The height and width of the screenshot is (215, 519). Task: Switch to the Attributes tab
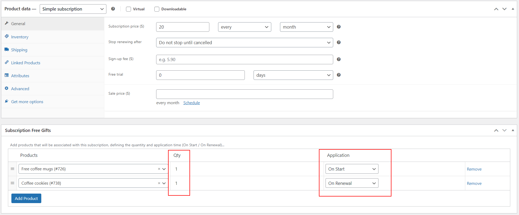click(x=53, y=76)
